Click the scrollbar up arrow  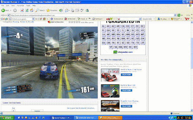point(192,22)
